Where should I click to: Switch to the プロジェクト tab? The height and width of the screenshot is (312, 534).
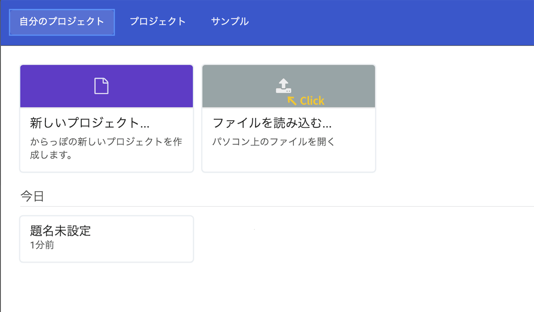click(x=158, y=21)
